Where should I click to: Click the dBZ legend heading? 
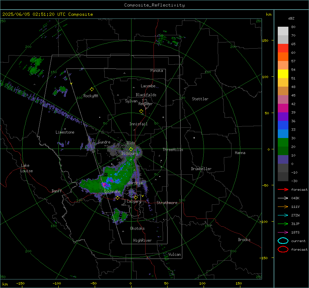(x=291, y=18)
